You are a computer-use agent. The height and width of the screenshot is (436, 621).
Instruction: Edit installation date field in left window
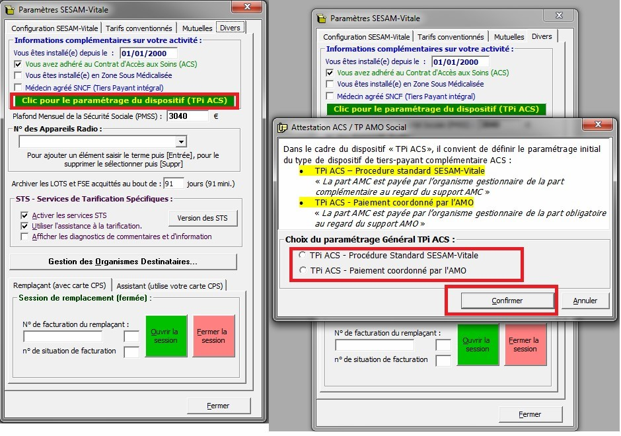pos(149,54)
